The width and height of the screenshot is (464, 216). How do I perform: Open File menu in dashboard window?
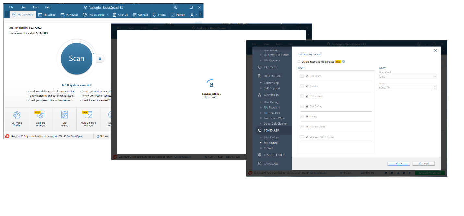(x=11, y=7)
